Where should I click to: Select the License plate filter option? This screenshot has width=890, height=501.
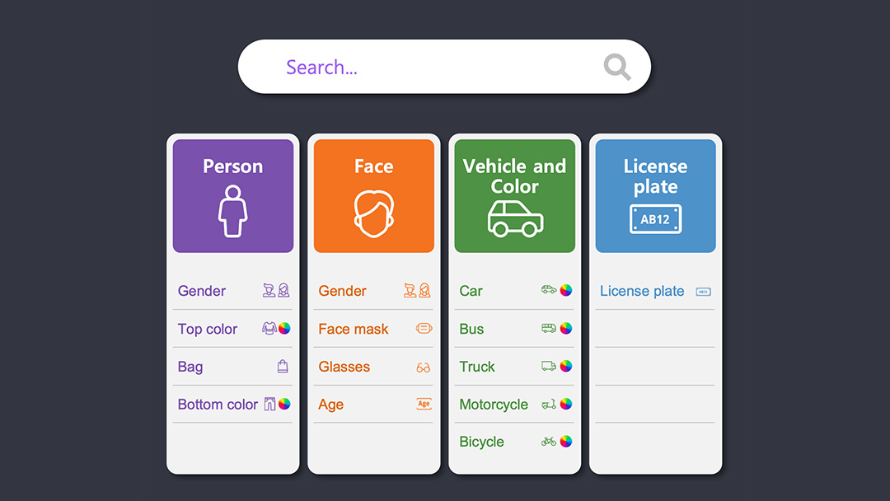coord(642,291)
